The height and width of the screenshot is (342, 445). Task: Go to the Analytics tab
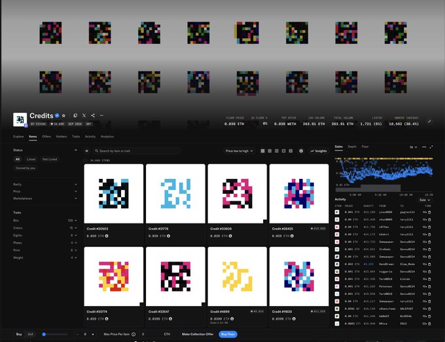107,137
